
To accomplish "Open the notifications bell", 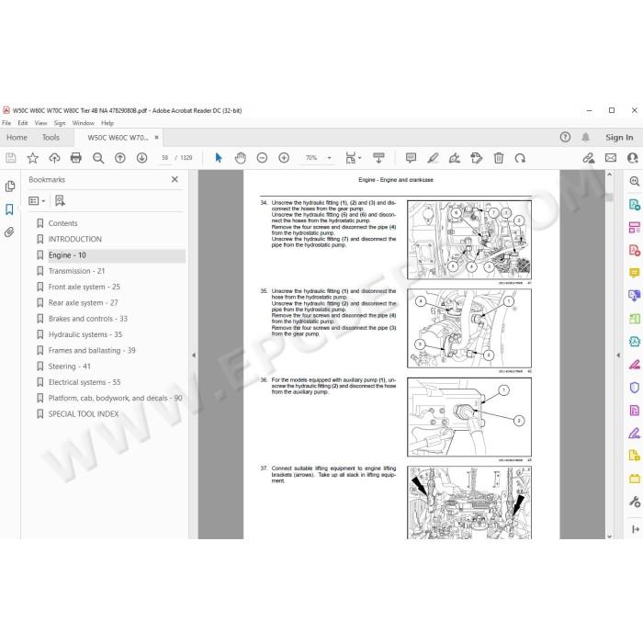I will (x=586, y=138).
